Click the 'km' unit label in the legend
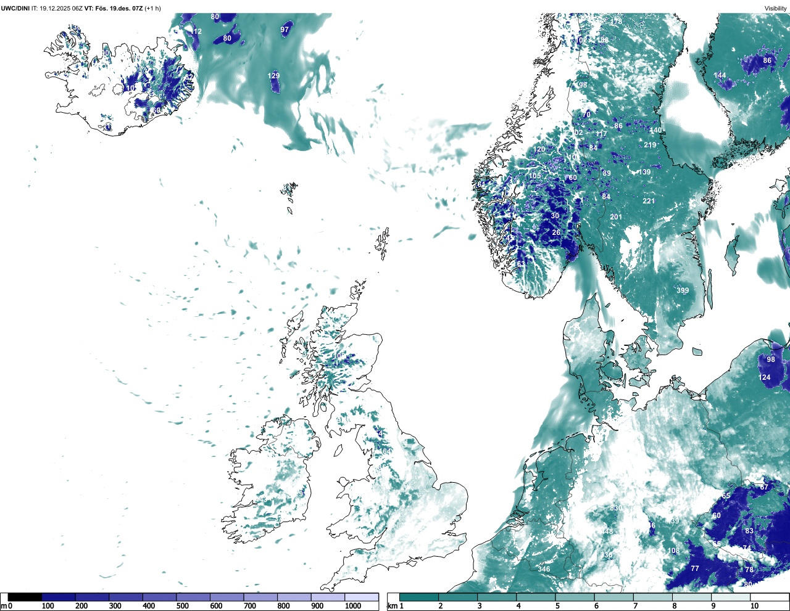790x611 pixels. point(393,606)
